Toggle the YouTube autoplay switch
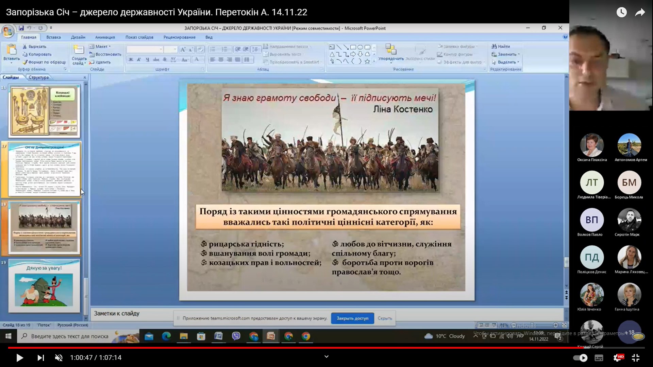653x367 pixels. point(580,357)
